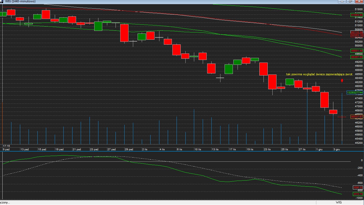Close the WIG chart window

[x=359, y=1]
